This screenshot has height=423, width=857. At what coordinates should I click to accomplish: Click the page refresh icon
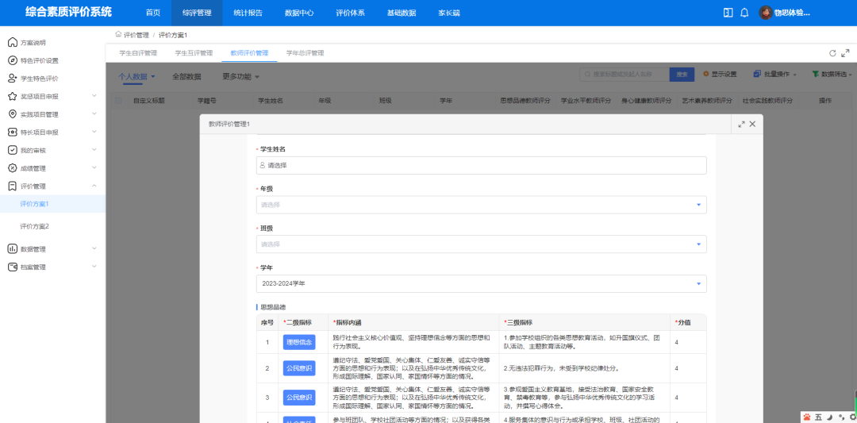click(x=832, y=53)
